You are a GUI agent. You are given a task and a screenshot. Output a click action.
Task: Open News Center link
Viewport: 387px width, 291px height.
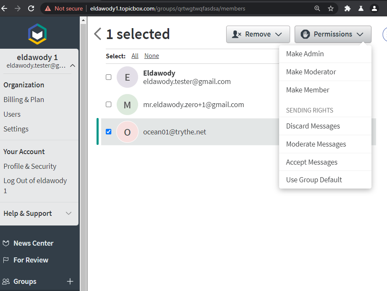33,243
